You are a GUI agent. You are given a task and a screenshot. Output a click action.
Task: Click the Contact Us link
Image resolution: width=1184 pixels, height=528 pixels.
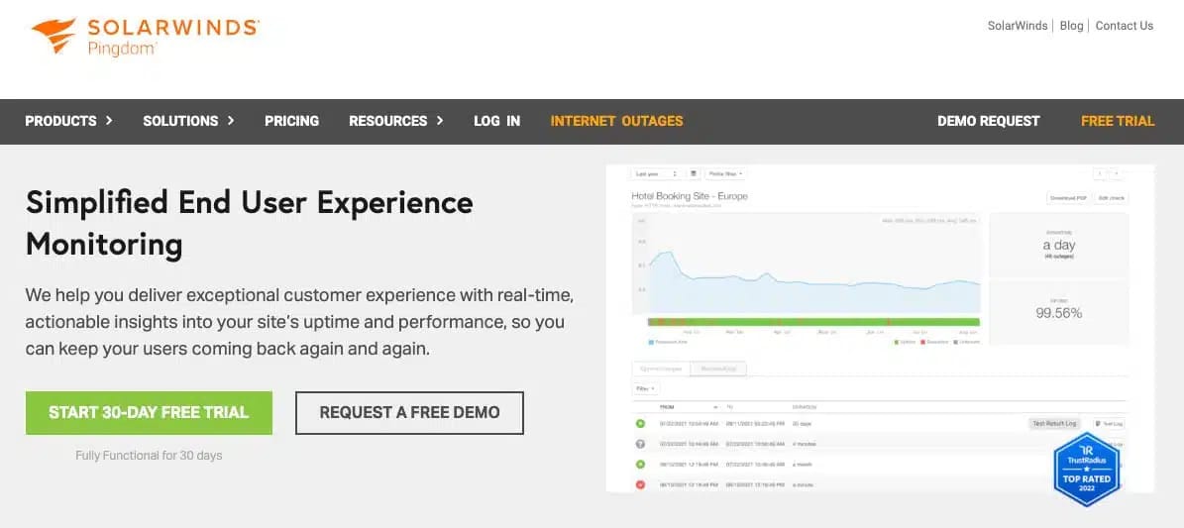pos(1124,26)
